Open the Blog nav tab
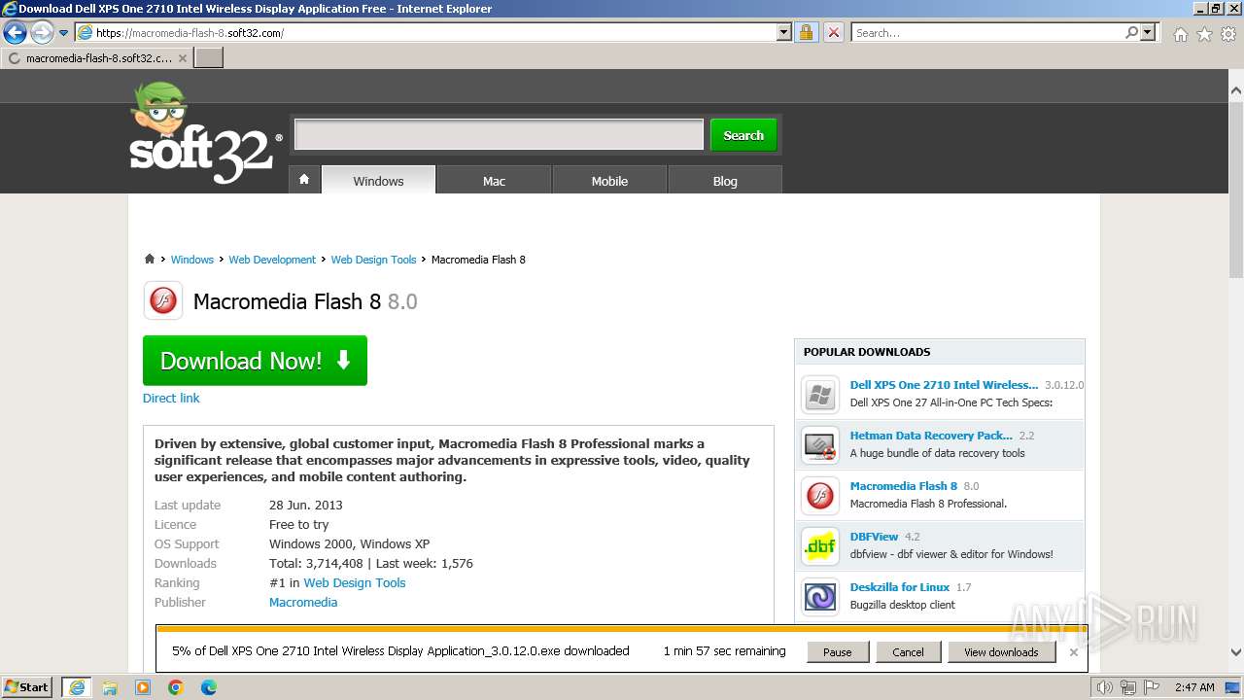The width and height of the screenshot is (1244, 700). (725, 180)
